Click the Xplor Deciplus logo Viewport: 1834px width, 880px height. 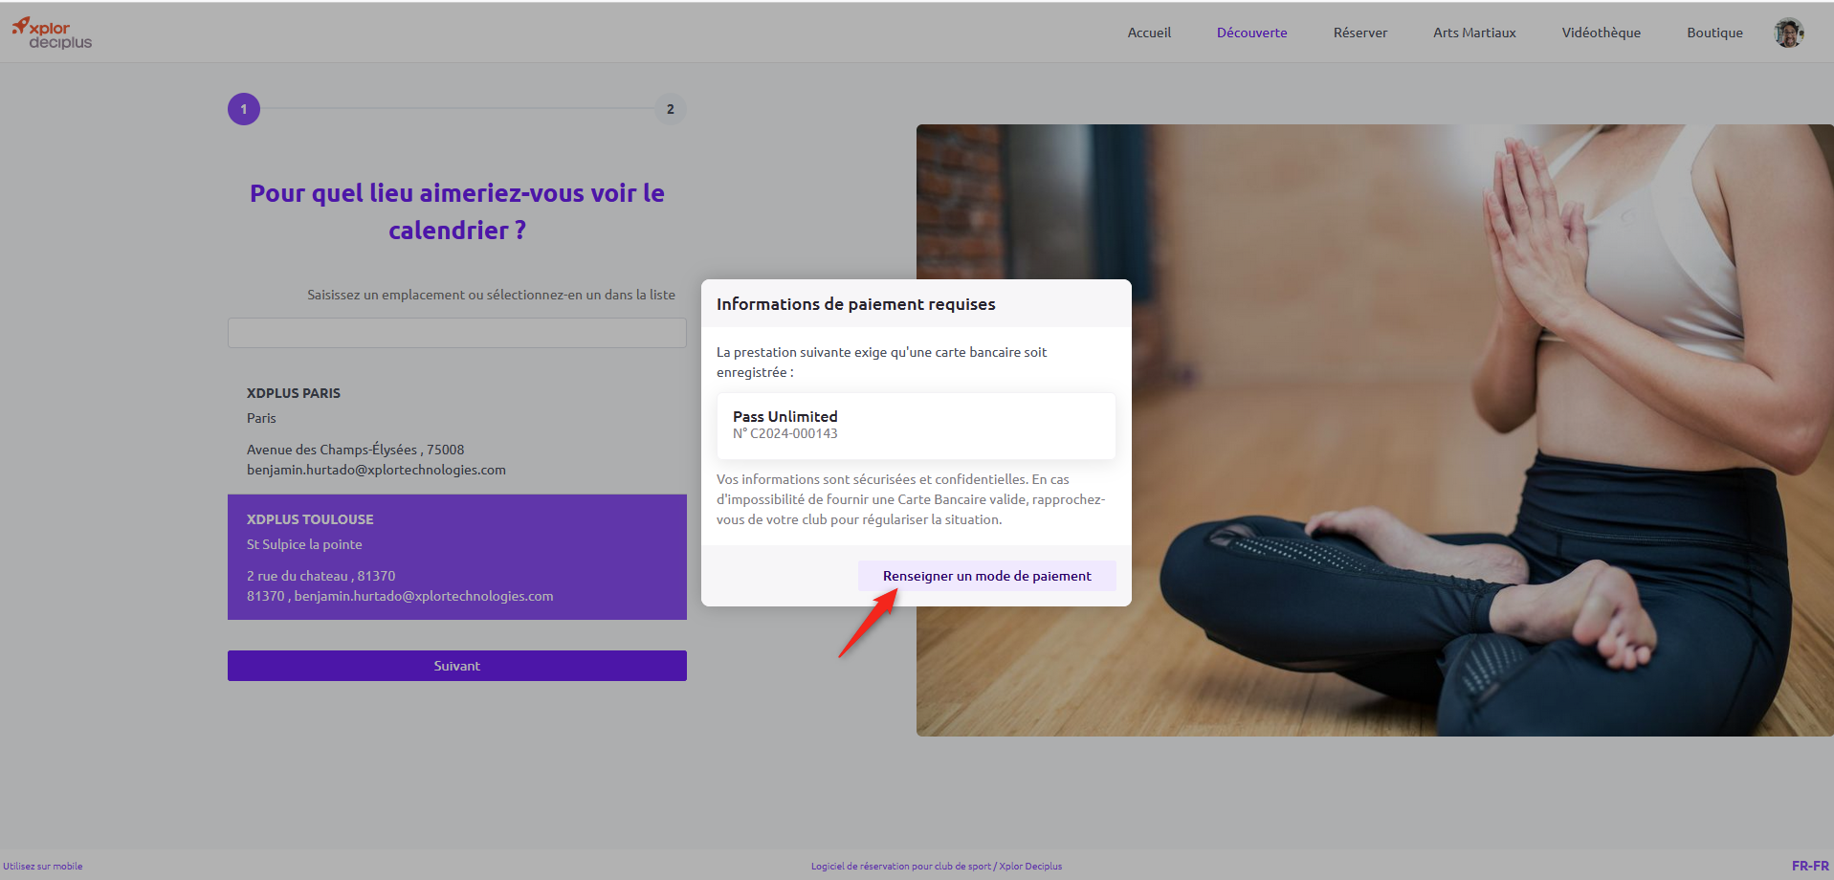(x=52, y=33)
